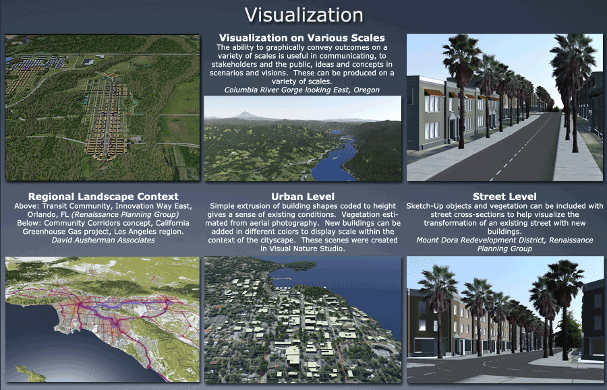The height and width of the screenshot is (390, 607).
Task: Open the Columbia River Gorge landscape image
Action: [302, 138]
